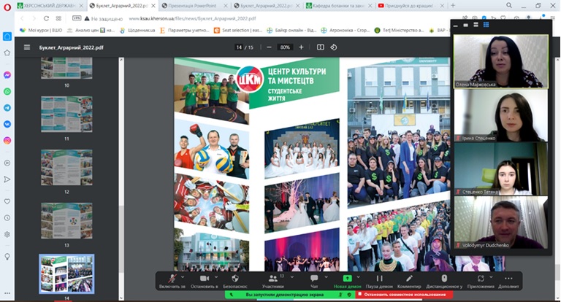Click the 80% zoom level field

285,47
